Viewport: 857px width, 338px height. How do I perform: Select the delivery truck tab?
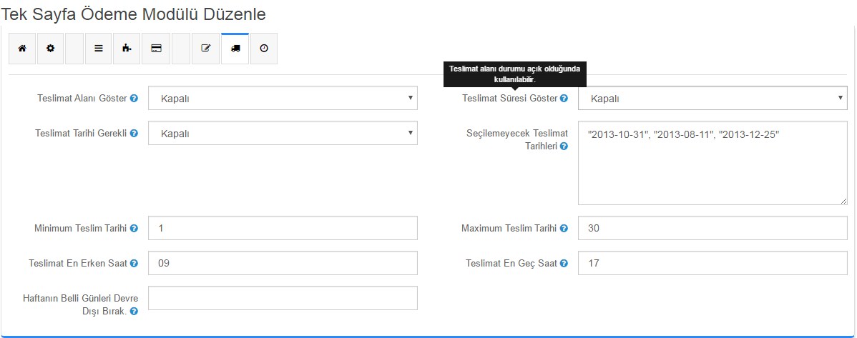point(235,49)
